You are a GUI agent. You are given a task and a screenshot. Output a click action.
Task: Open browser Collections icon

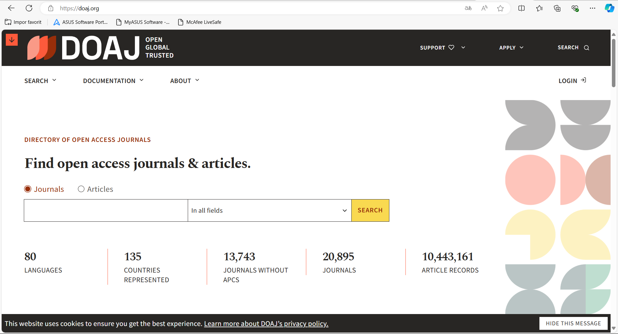pyautogui.click(x=557, y=8)
